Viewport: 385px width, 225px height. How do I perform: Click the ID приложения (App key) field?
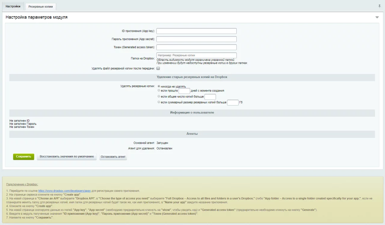click(196, 31)
